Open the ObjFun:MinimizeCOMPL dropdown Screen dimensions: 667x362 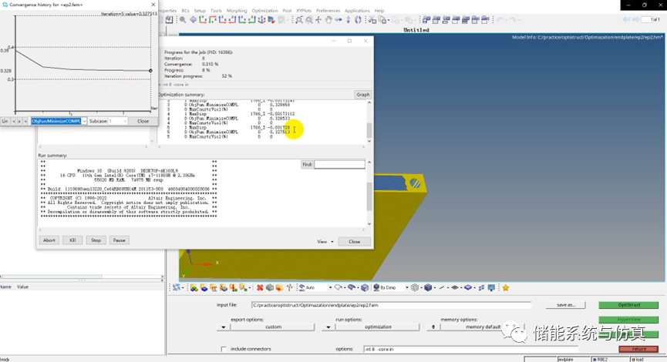click(x=84, y=121)
